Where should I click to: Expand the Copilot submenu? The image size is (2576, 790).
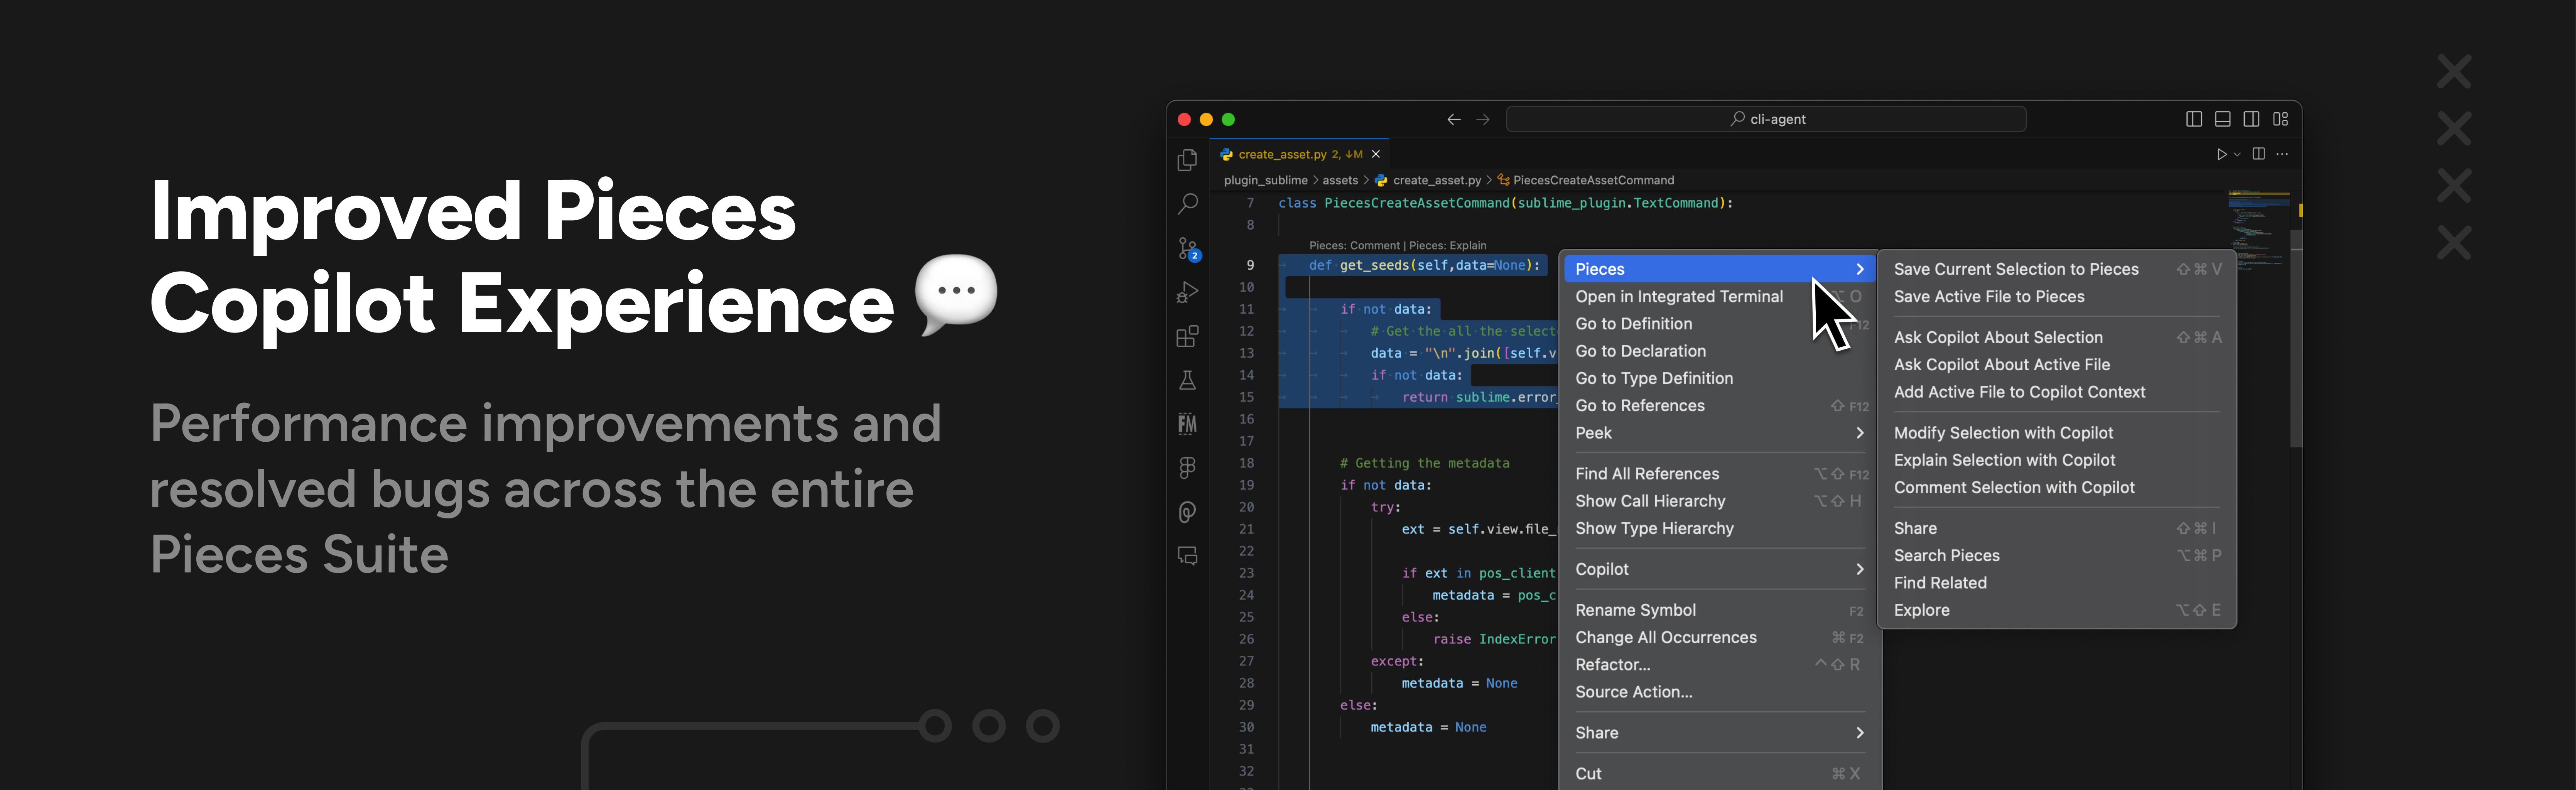[x=1700, y=569]
